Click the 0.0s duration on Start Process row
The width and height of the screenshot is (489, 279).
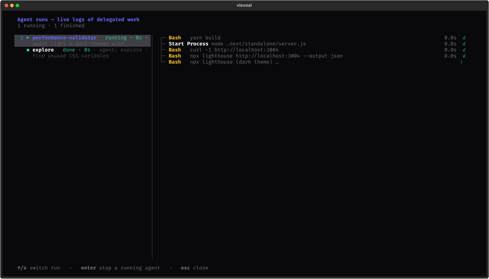point(450,44)
